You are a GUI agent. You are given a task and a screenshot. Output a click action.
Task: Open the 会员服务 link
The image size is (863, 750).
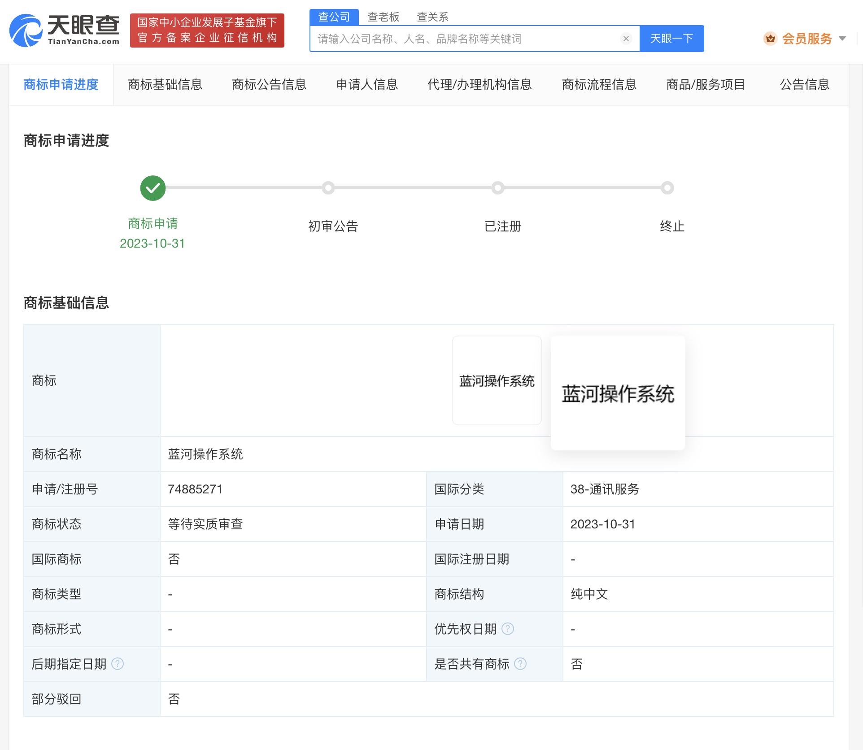point(807,39)
